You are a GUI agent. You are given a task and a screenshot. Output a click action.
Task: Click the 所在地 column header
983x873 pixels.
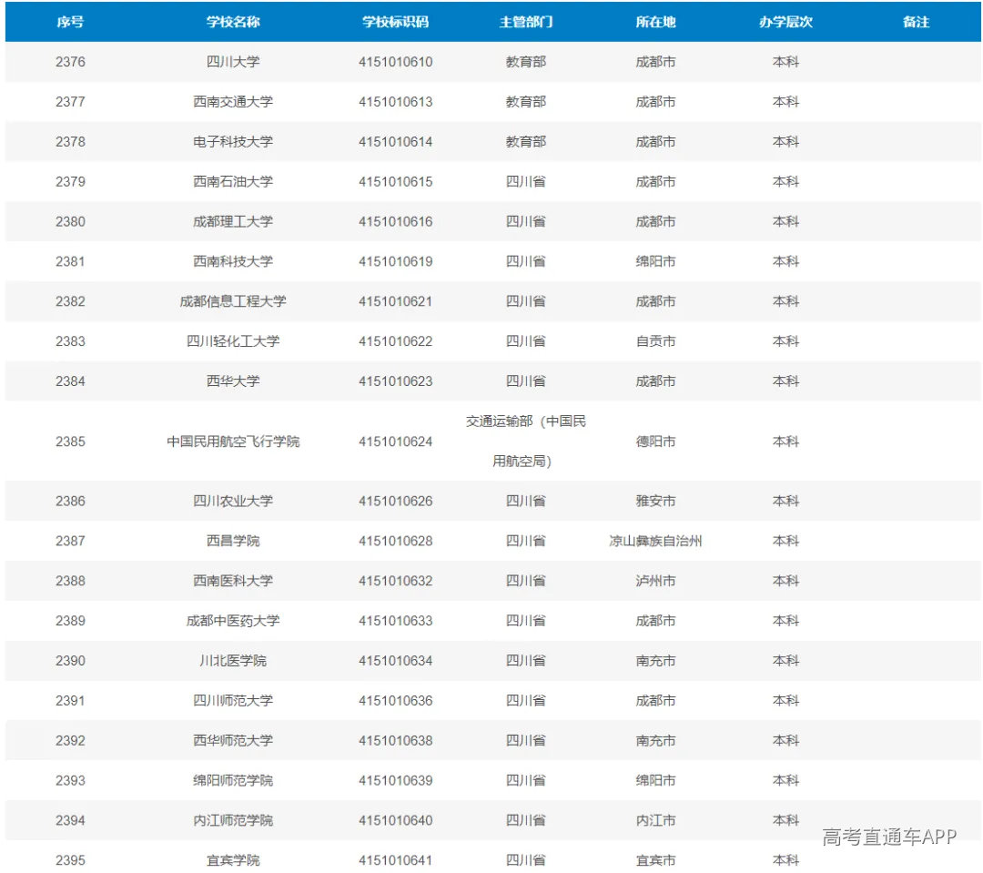point(655,22)
